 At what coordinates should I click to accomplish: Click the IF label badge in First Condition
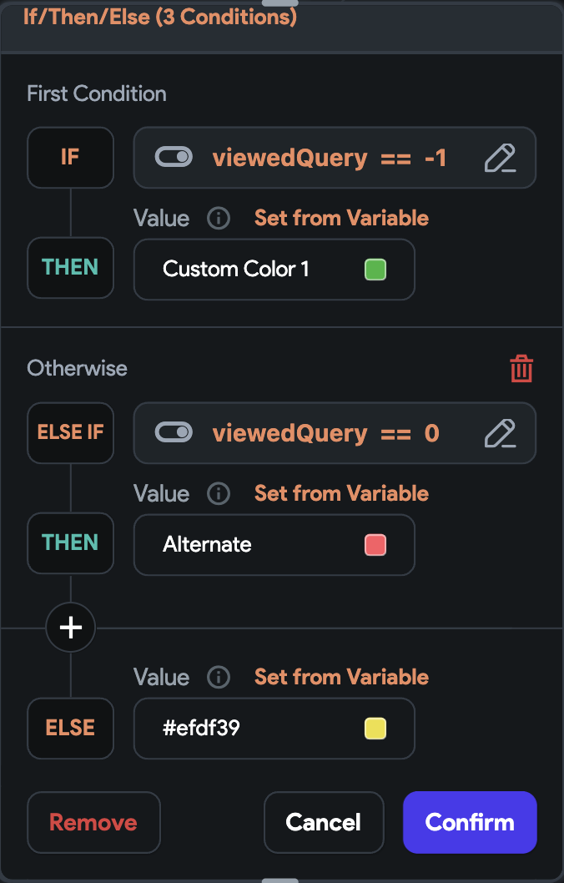point(70,158)
